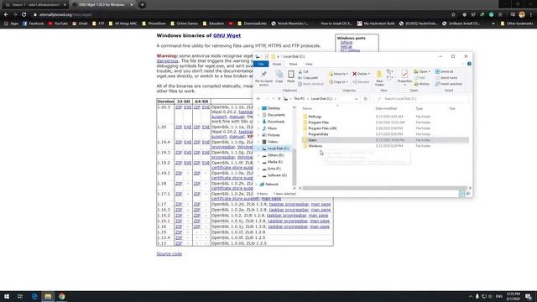537x302 pixels.
Task: Download 1.20.3 32-bit ZIP
Action: pos(179,107)
